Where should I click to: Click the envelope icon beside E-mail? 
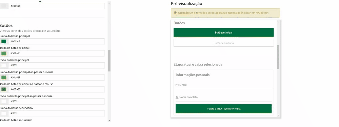[x=177, y=85]
